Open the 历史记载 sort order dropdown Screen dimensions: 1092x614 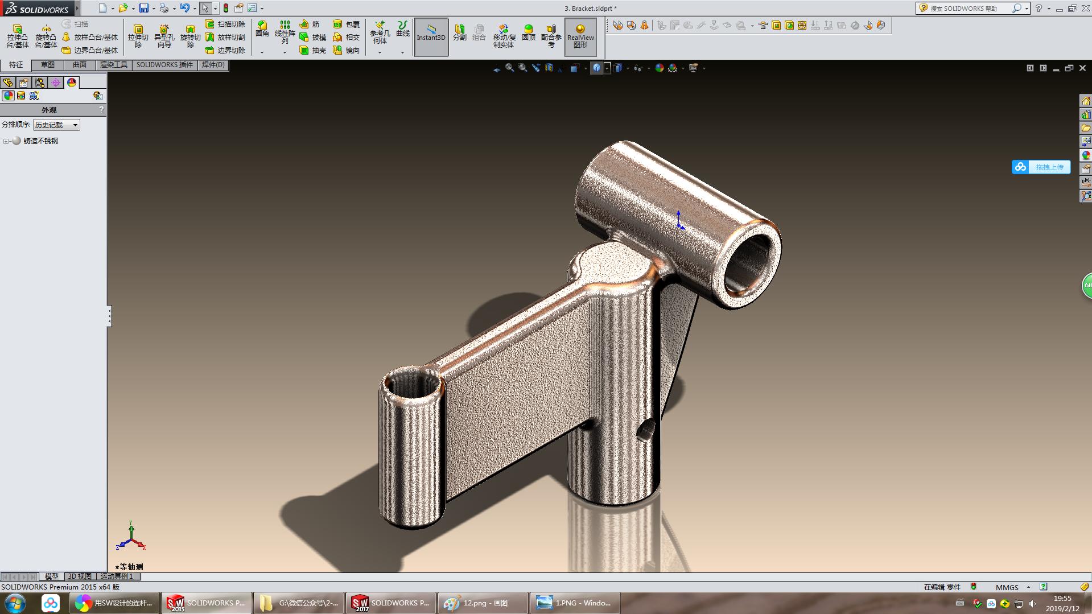pos(76,124)
